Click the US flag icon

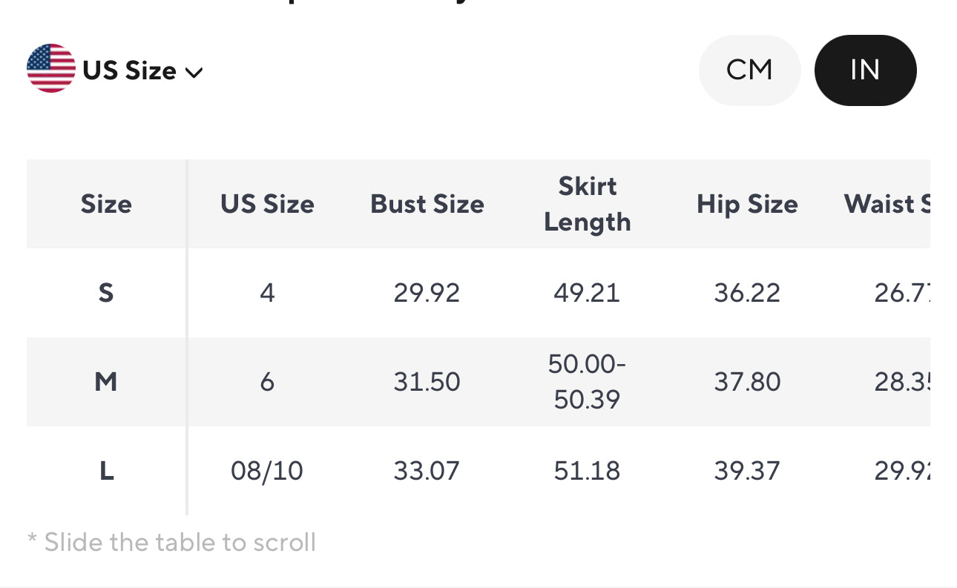pyautogui.click(x=50, y=69)
